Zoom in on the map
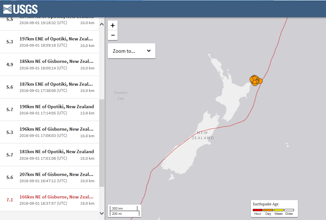Viewport: 326px width, 220px height. pos(113,25)
